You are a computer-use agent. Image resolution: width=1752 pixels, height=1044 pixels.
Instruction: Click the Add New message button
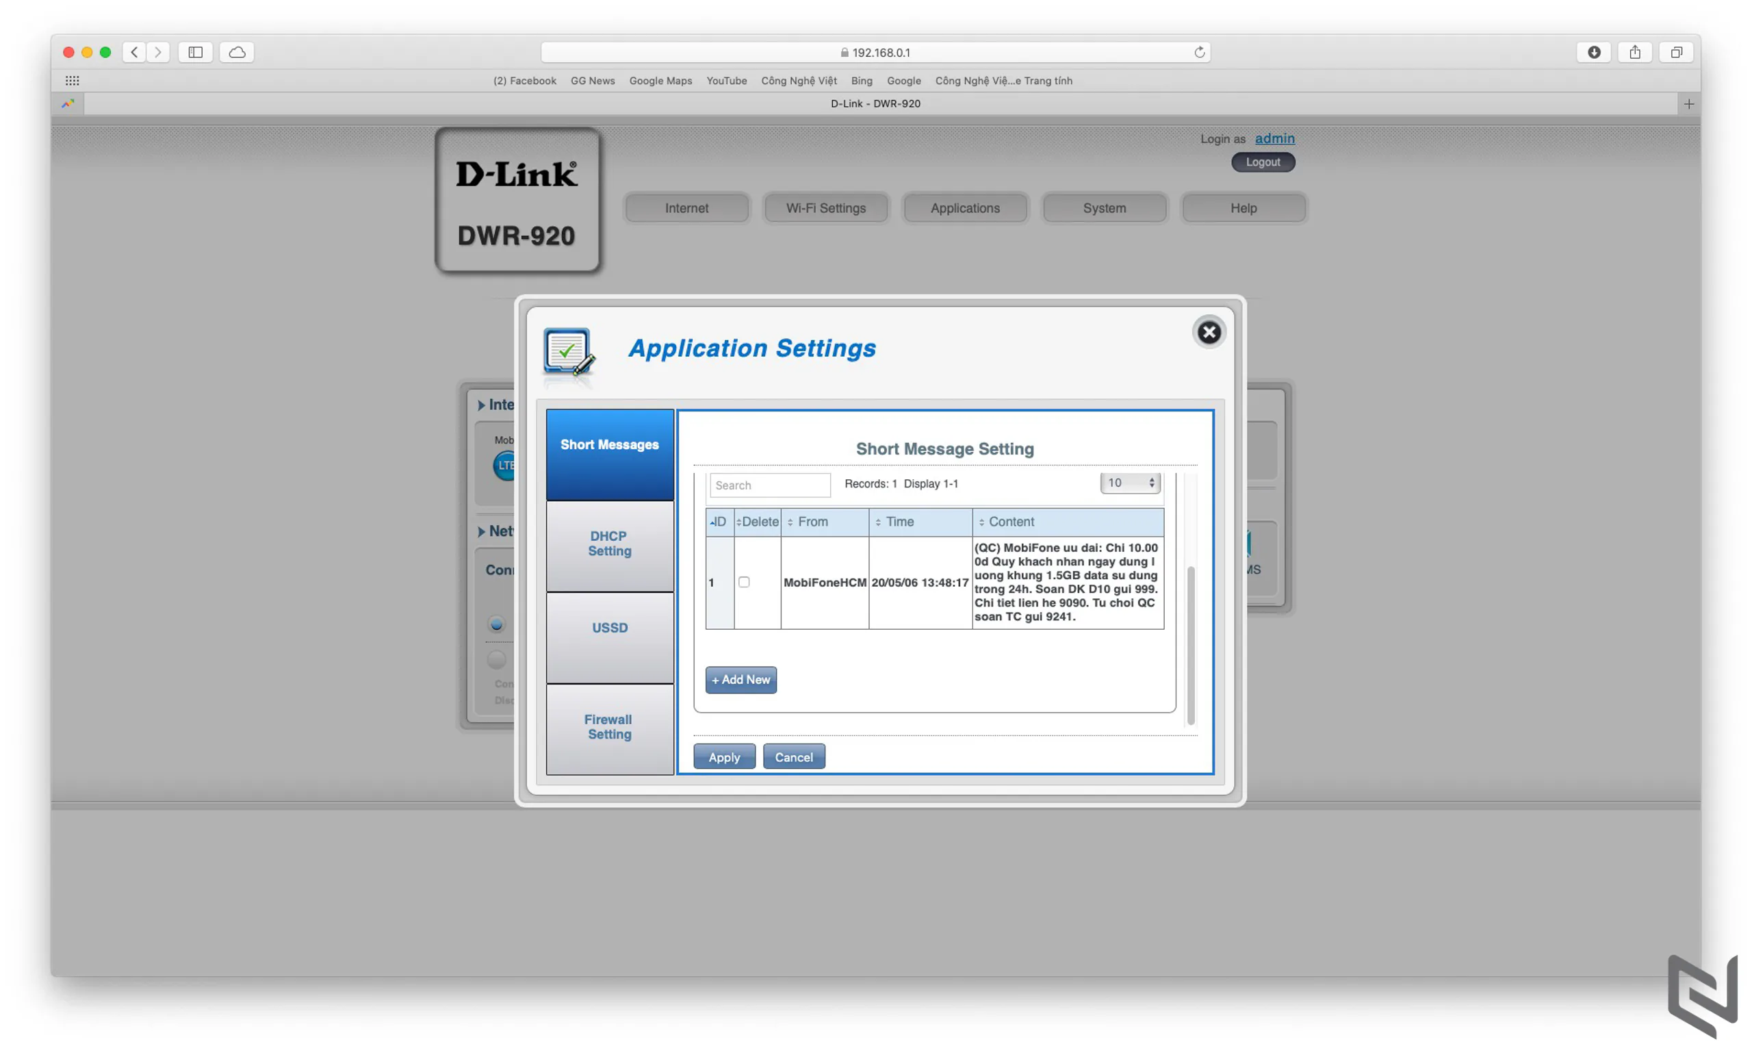click(741, 680)
